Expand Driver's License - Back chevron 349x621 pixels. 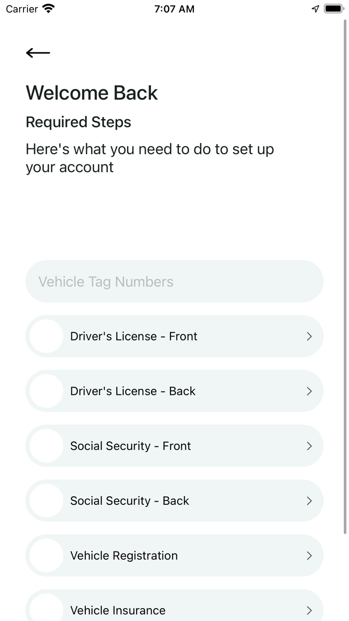pos(309,391)
